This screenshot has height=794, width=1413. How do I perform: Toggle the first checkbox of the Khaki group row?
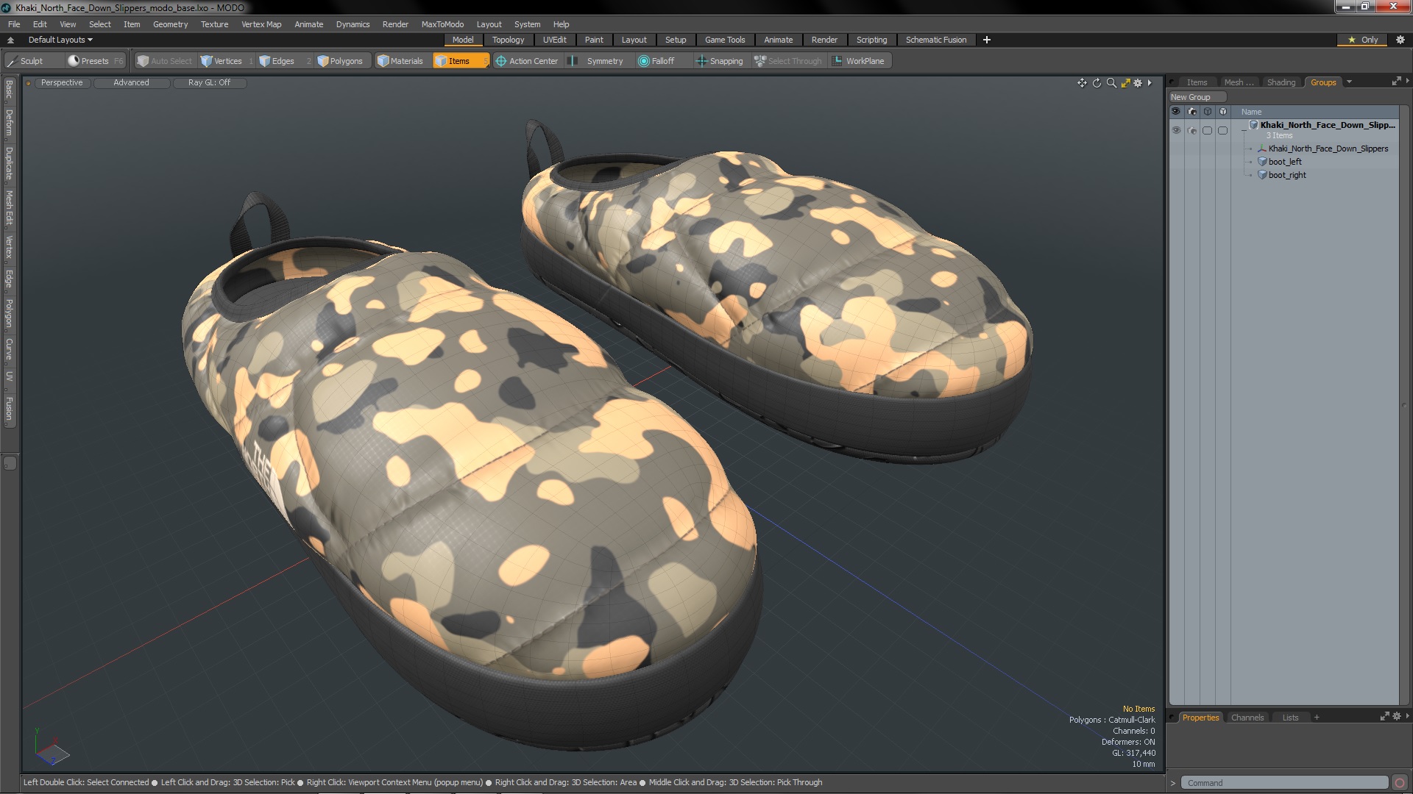[1207, 131]
